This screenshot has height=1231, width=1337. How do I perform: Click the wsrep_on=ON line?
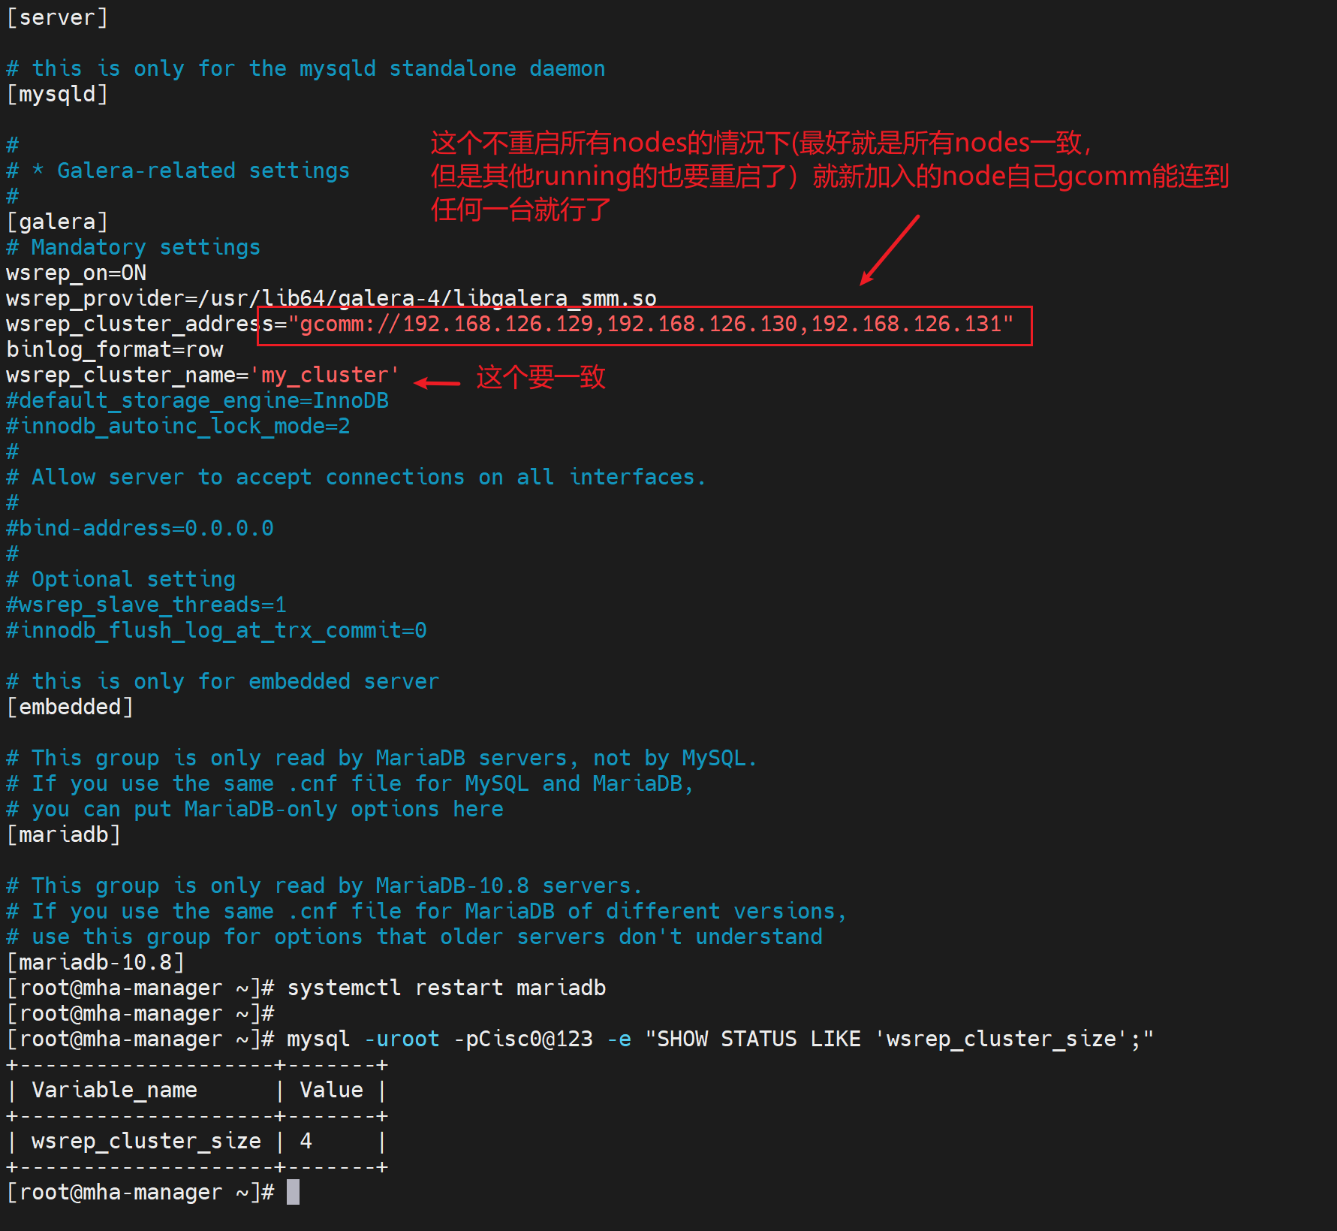[x=76, y=273]
